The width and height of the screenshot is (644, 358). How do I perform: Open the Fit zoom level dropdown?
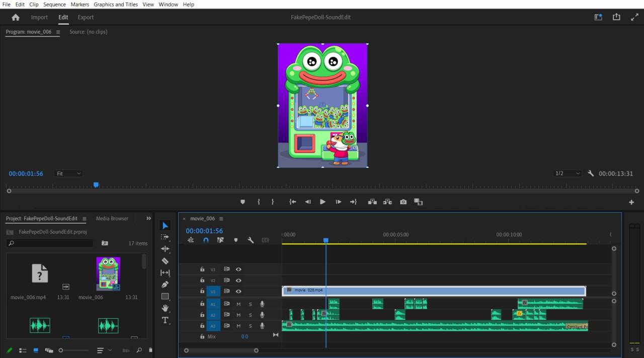[x=68, y=173]
